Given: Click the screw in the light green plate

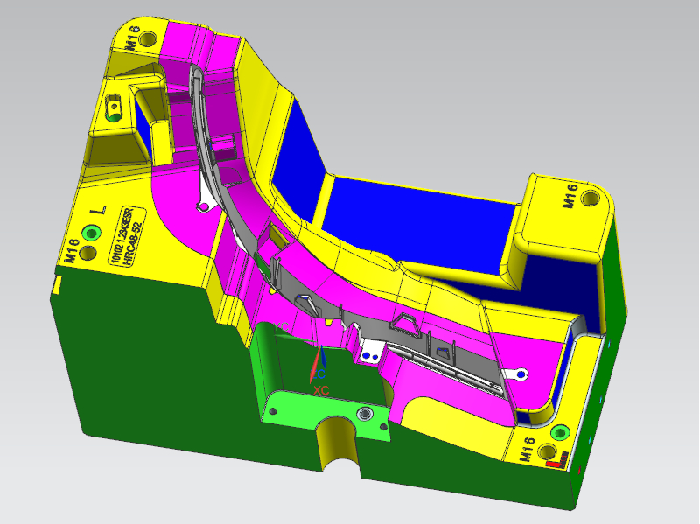Looking at the screenshot, I should point(364,415).
